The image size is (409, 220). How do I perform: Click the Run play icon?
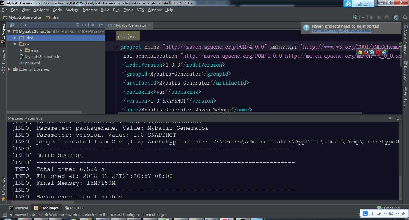(372, 17)
